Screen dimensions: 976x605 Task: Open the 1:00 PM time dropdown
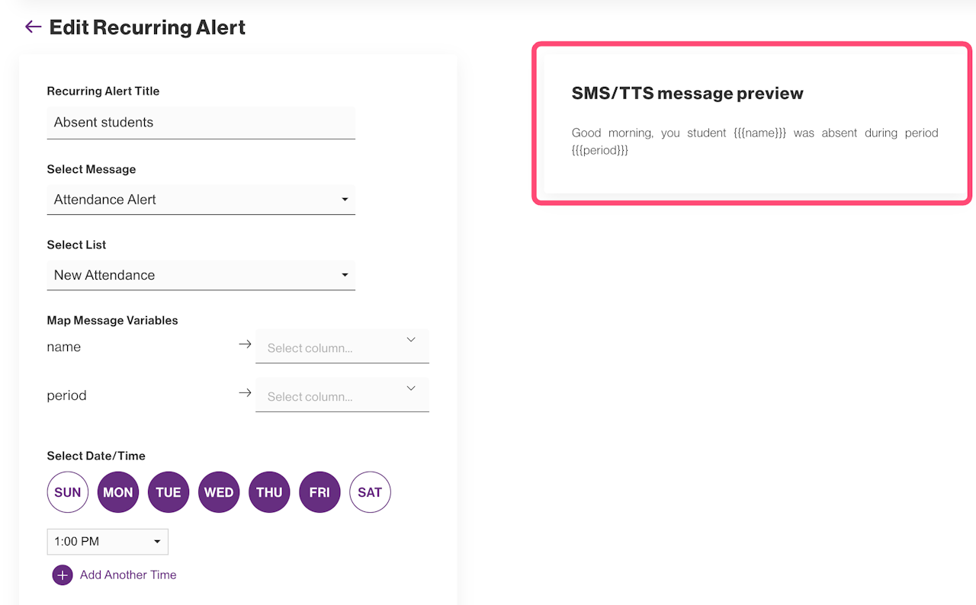coord(108,542)
